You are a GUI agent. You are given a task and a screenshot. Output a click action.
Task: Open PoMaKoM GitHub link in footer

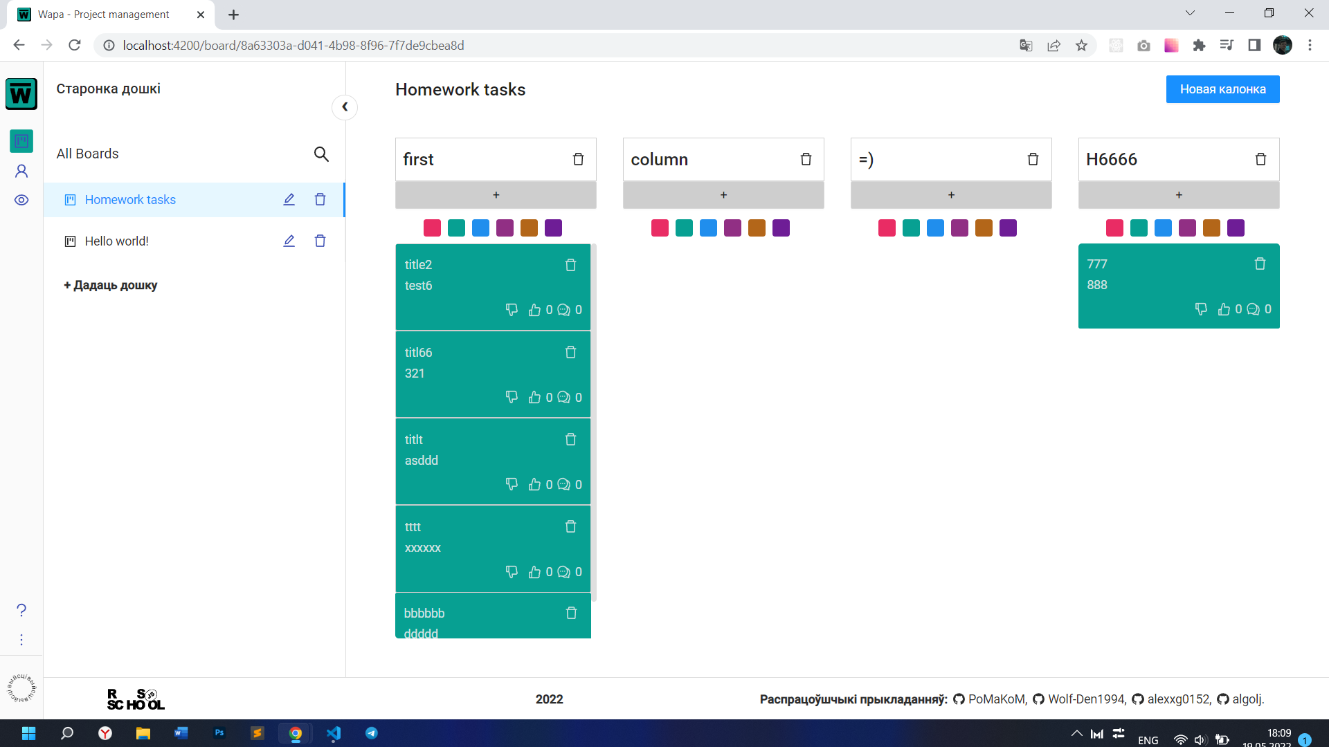coord(996,699)
